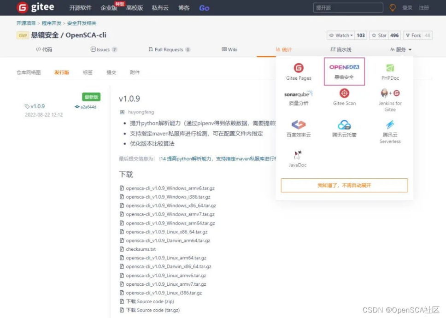Open the 腾讯云托管 service icon
Image resolution: width=446 pixels, height=318 pixels.
[x=344, y=124]
